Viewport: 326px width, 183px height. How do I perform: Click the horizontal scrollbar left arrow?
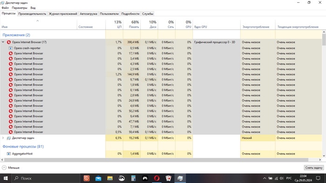(x=2, y=160)
